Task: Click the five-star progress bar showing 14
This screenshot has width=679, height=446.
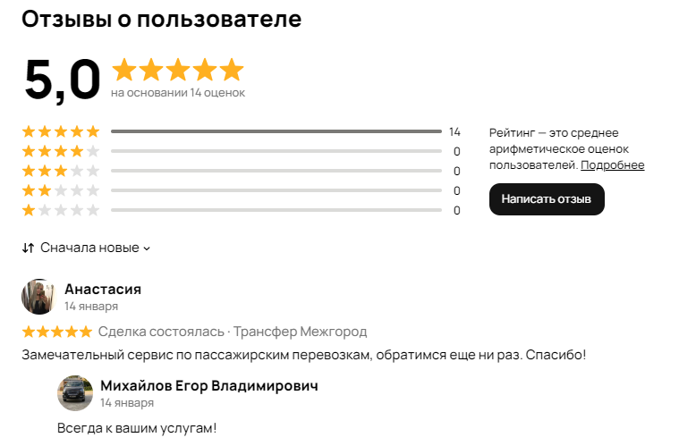Action: pyautogui.click(x=276, y=131)
